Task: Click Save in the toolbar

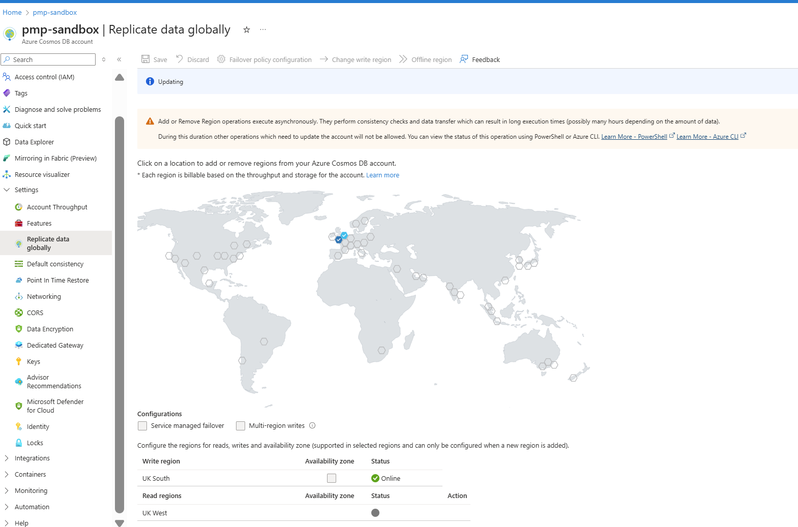Action: (154, 59)
